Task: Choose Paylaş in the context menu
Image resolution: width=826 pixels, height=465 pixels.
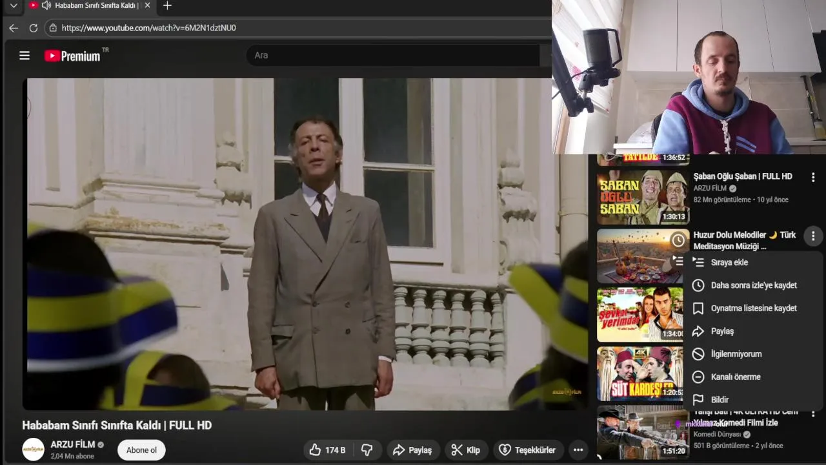Action: coord(752,331)
